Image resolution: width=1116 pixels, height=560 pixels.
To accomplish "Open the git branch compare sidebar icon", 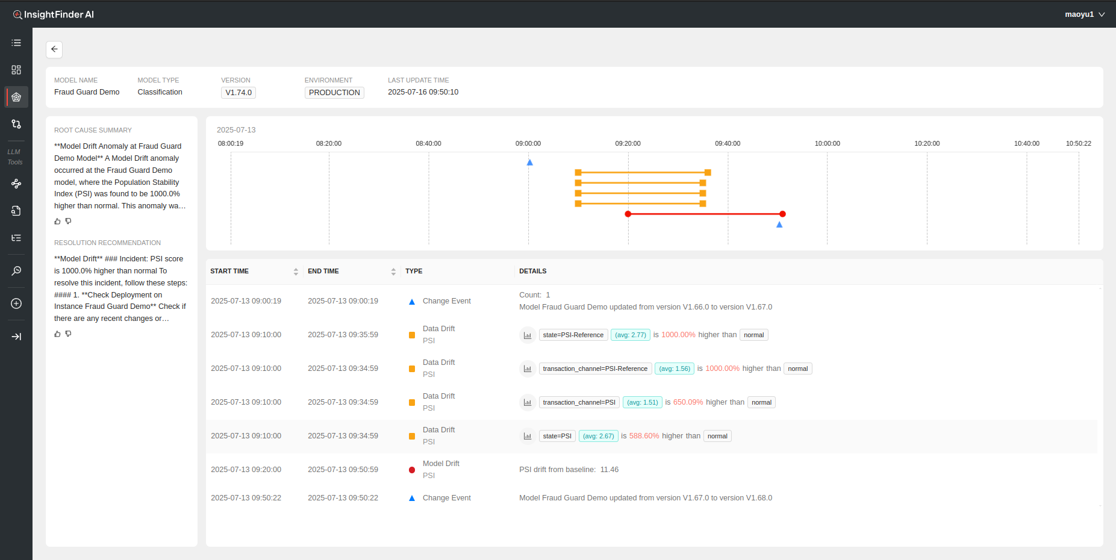I will coord(16,124).
